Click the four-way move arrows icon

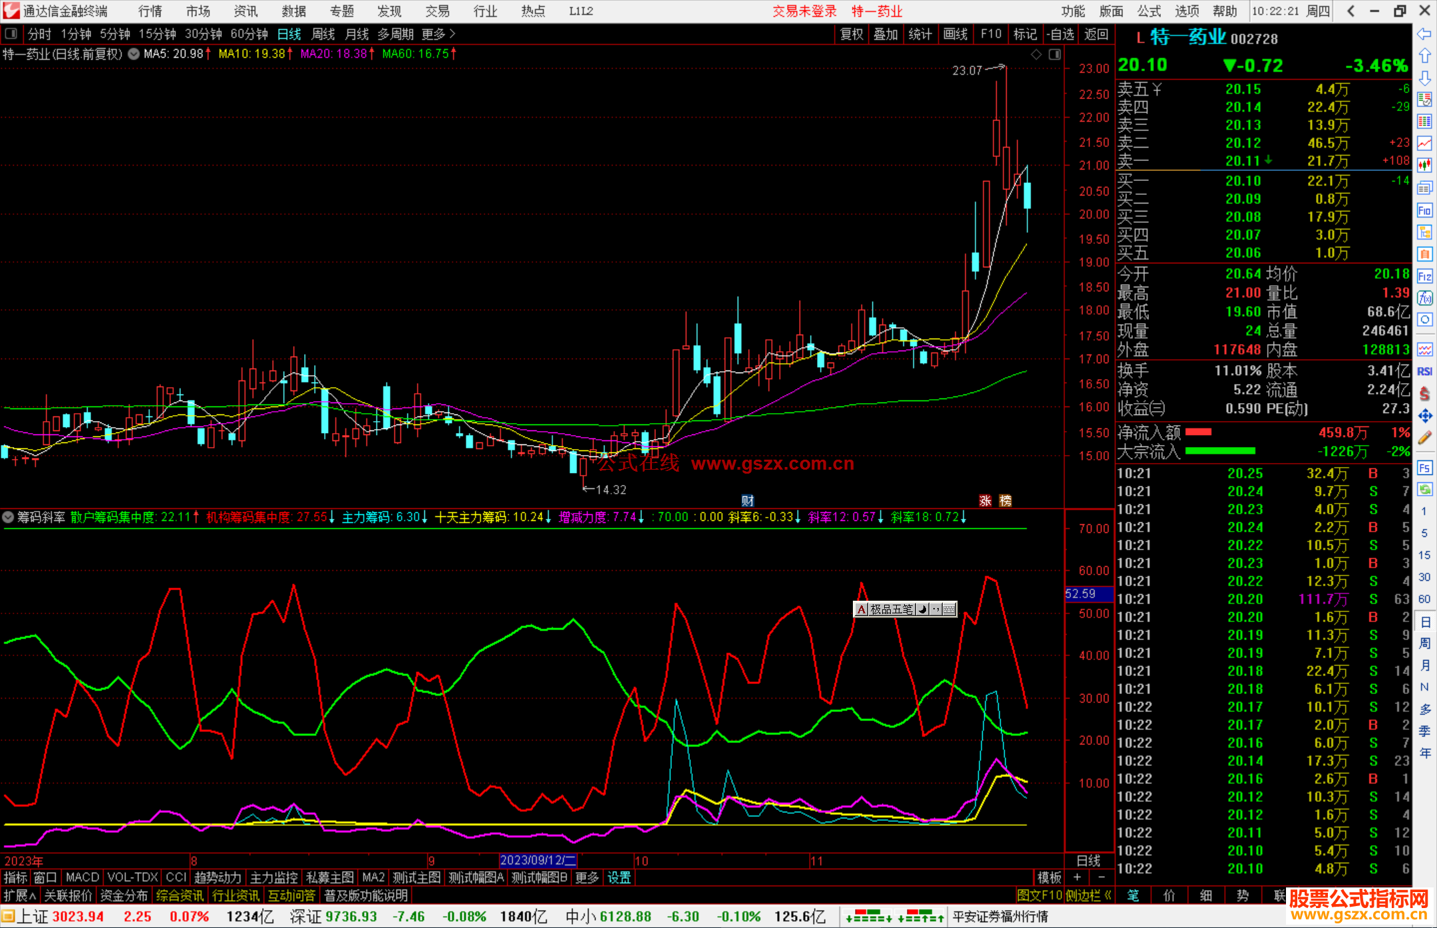(x=1424, y=416)
